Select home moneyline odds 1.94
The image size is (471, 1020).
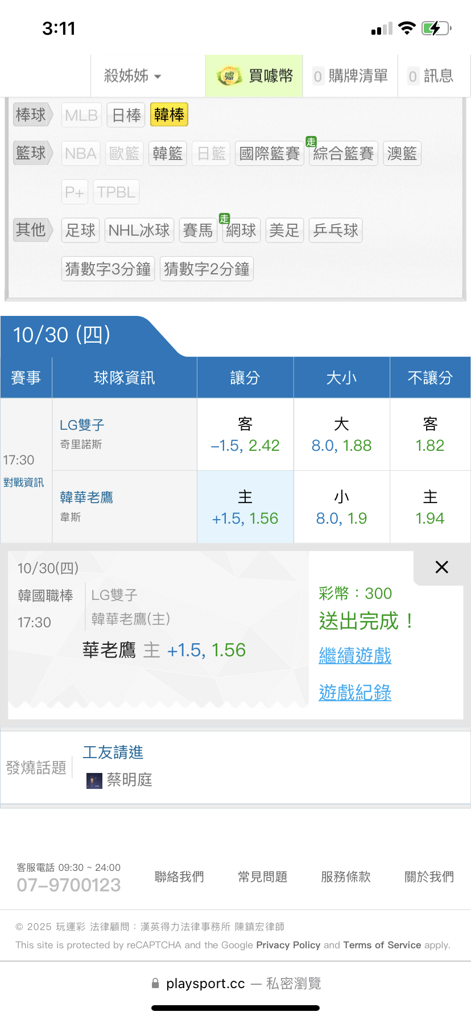point(430,508)
